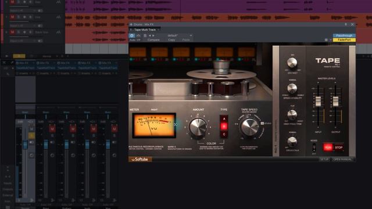Click the master Output level fader

(335, 102)
